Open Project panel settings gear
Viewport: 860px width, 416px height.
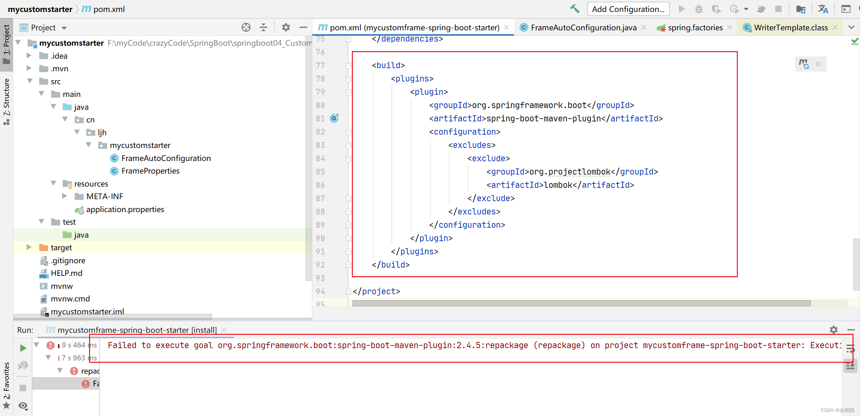pos(286,27)
